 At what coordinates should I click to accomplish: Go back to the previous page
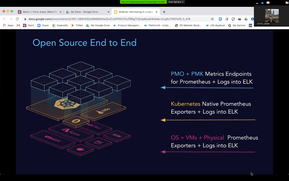point(4,19)
